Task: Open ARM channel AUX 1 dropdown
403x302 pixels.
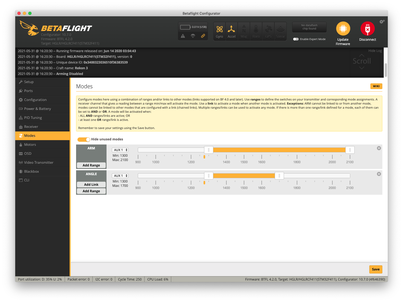Action: (x=120, y=150)
